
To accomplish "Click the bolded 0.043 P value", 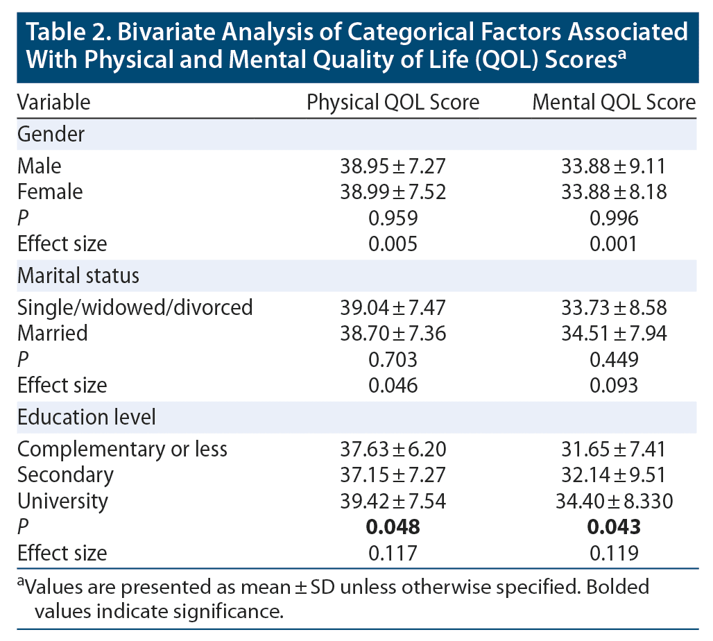I will pyautogui.click(x=613, y=527).
